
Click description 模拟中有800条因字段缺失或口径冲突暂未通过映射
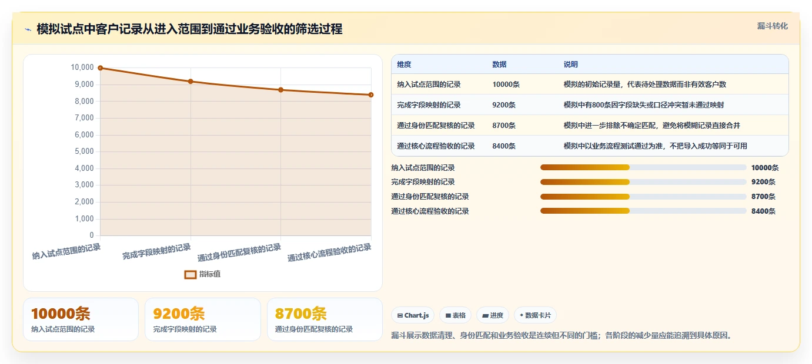(643, 105)
